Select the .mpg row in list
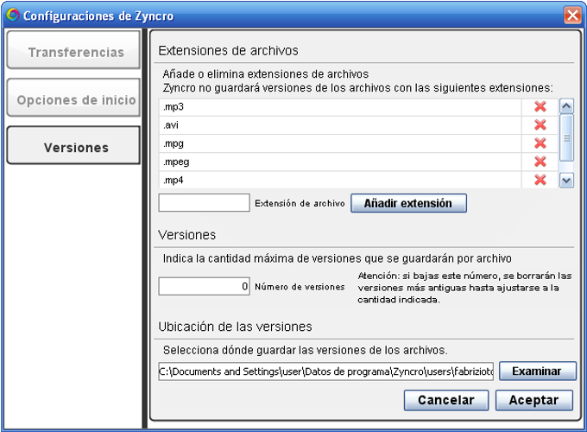The image size is (587, 432). [x=340, y=143]
